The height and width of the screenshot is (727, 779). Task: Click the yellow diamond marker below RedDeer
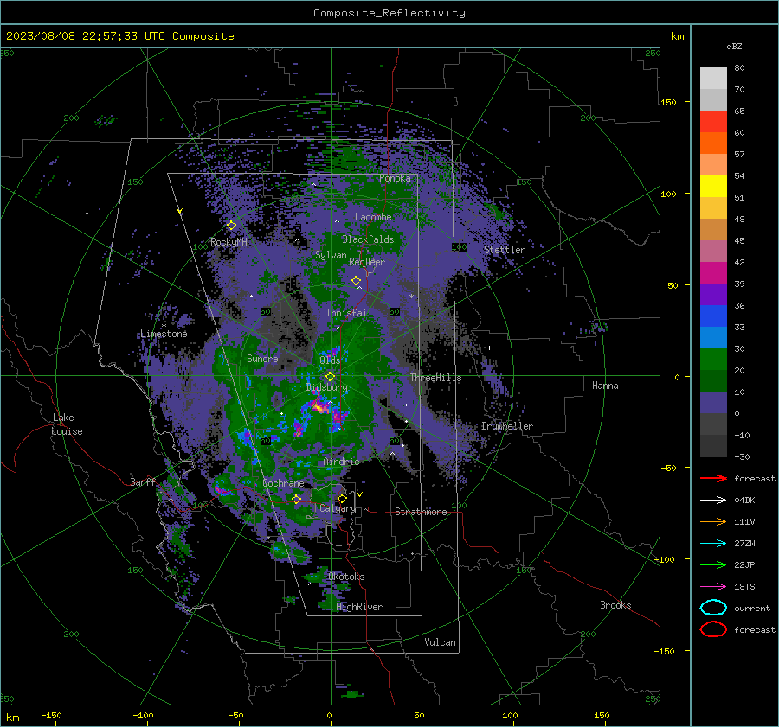(x=357, y=280)
